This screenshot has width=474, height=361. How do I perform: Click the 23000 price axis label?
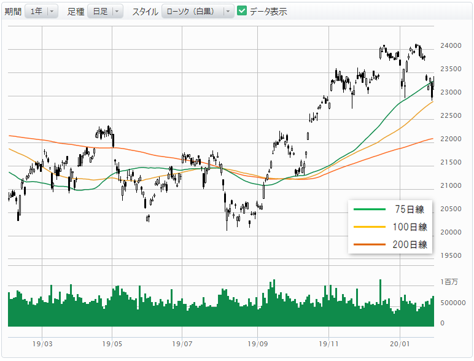pos(451,92)
